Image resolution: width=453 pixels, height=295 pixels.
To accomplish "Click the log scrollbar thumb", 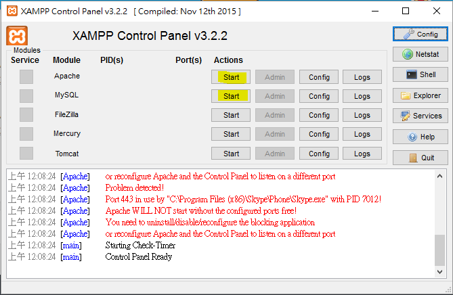I will click(439, 250).
